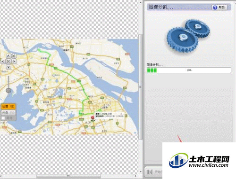Pan the map right with the arrow button
This screenshot has width=236, height=179.
14,62
